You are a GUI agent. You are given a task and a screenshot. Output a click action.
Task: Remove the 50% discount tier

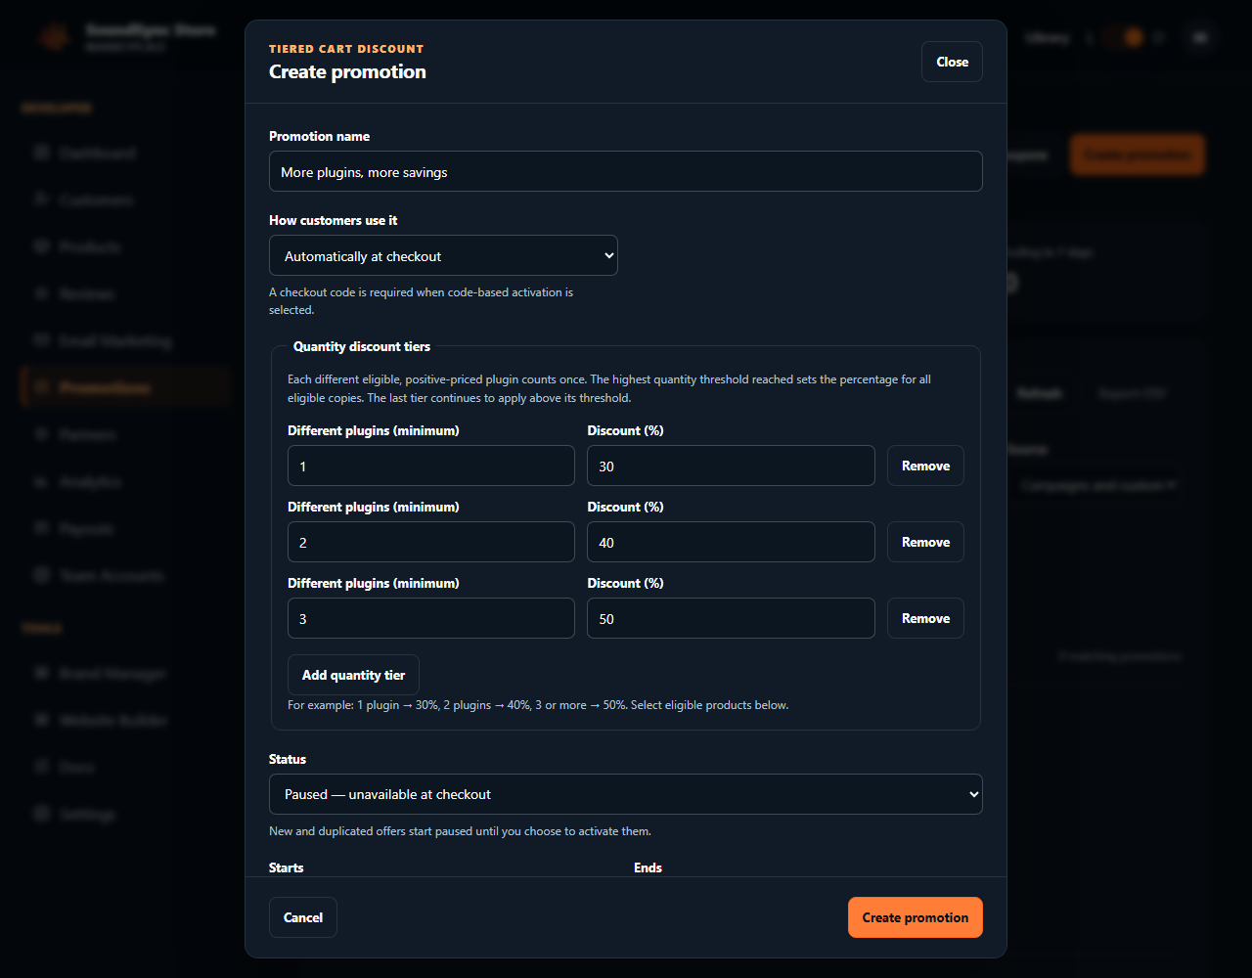[925, 618]
